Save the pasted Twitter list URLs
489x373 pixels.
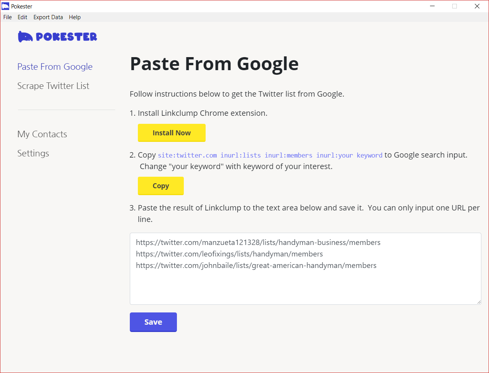(153, 322)
